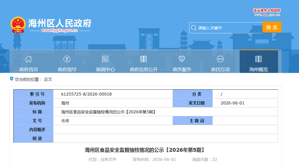Click index number k1255725-8/2026-00018
Viewport: 299px width, 165px height.
tap(86, 94)
